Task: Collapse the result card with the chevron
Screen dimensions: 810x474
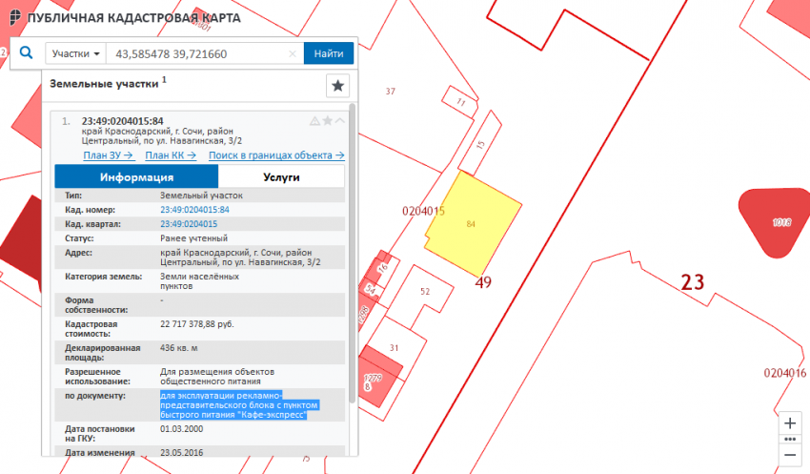Action: 339,121
